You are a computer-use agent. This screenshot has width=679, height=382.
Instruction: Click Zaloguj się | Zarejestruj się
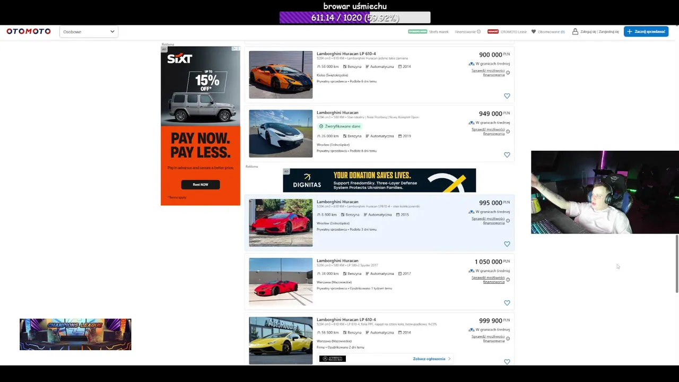pyautogui.click(x=599, y=32)
